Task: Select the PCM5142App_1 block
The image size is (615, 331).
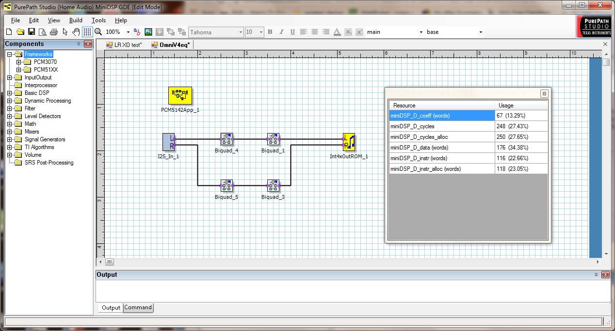Action: click(x=180, y=96)
